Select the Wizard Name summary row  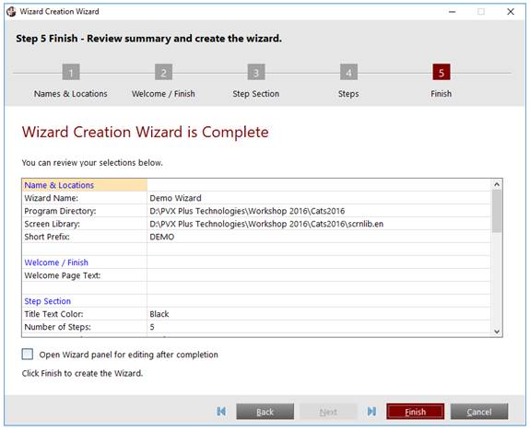(x=256, y=198)
